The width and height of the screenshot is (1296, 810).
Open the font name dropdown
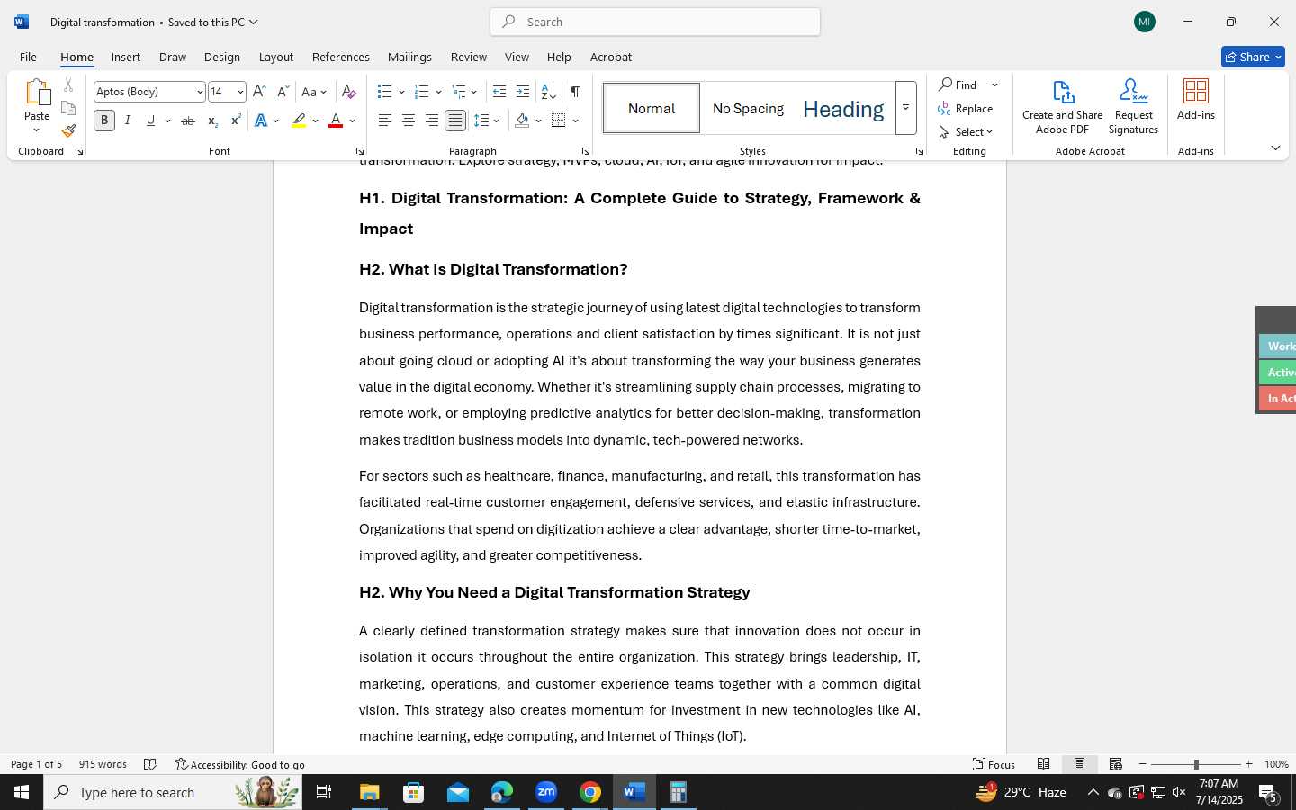coord(200,92)
